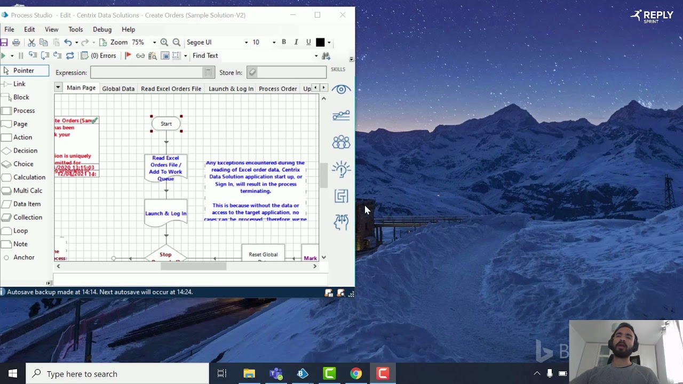683x384 pixels.
Task: Run the process with green play icon
Action: tap(4, 55)
